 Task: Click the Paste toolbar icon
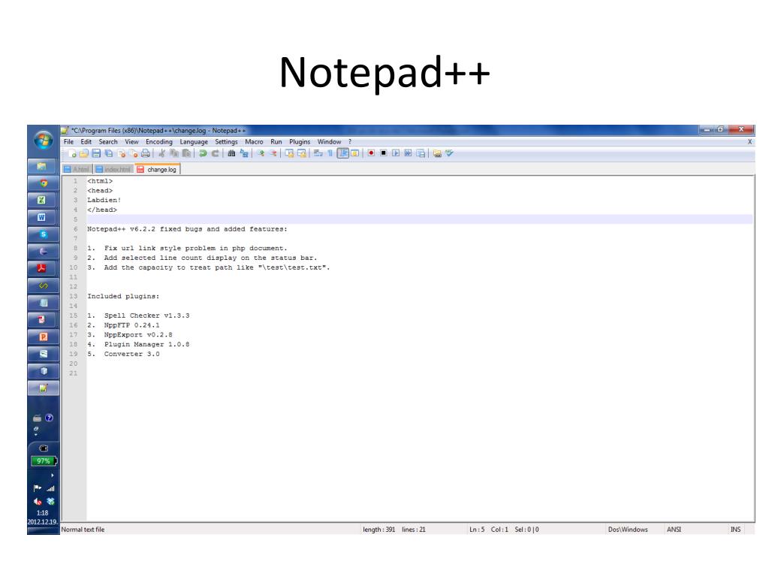[186, 153]
